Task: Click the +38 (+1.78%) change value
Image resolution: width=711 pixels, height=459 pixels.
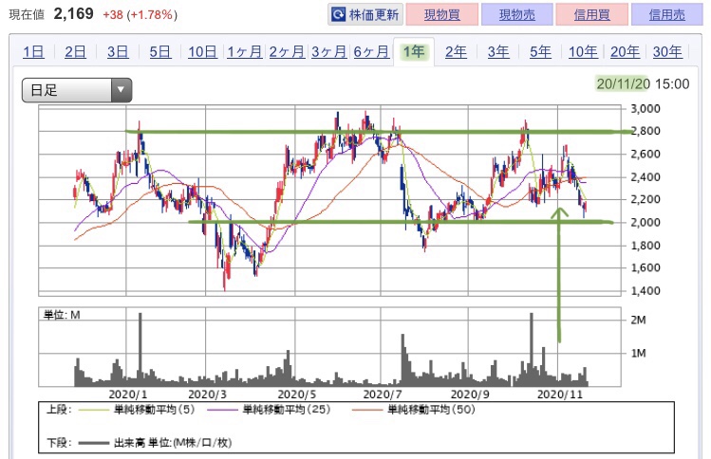Action: pyautogui.click(x=140, y=15)
